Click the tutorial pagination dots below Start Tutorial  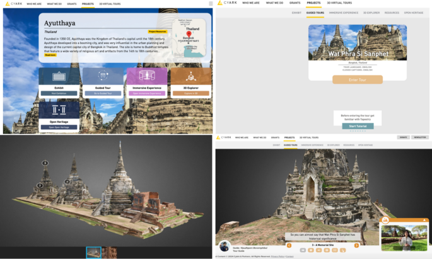pyautogui.click(x=358, y=131)
